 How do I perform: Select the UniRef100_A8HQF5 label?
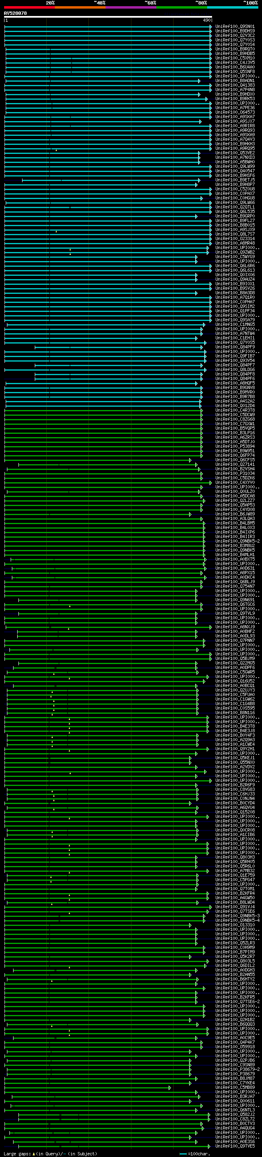coord(235,383)
